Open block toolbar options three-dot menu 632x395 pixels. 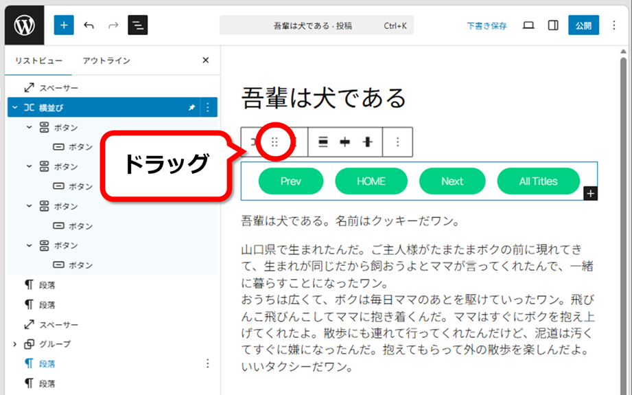(397, 142)
